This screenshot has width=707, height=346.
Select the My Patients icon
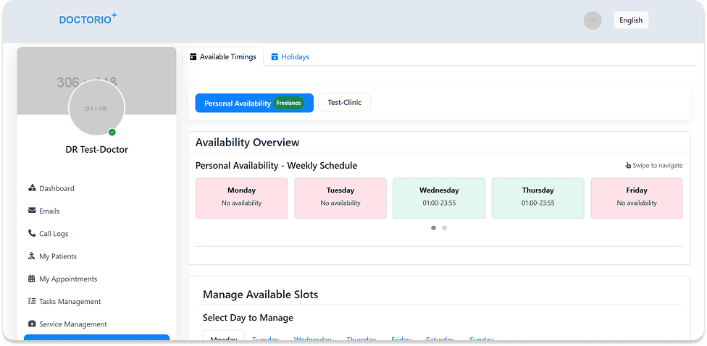[32, 256]
